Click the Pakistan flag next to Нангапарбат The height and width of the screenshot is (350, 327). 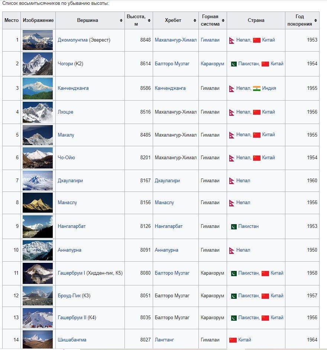[234, 226]
